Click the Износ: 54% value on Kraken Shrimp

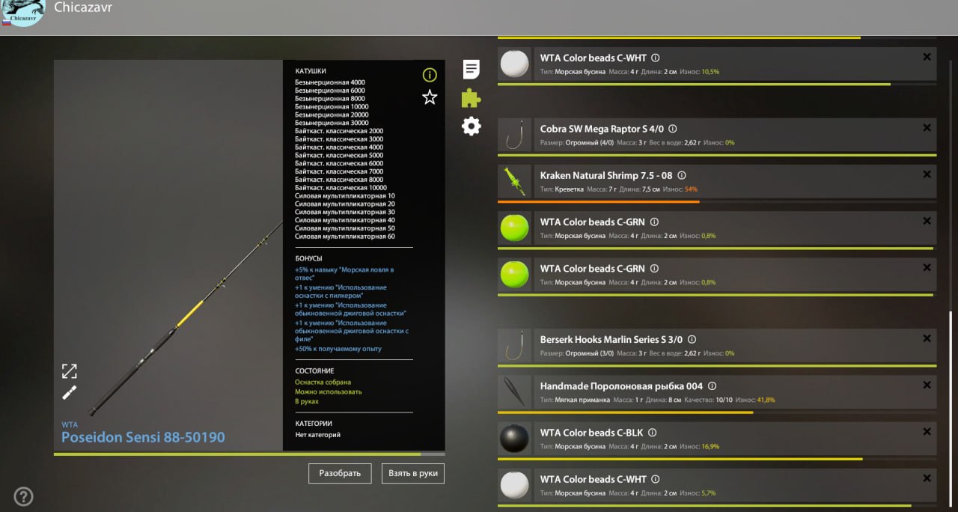(680, 189)
